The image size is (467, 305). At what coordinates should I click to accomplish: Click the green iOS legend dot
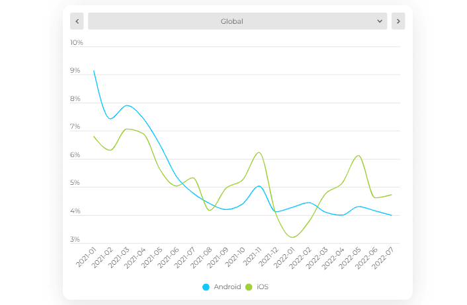249,287
